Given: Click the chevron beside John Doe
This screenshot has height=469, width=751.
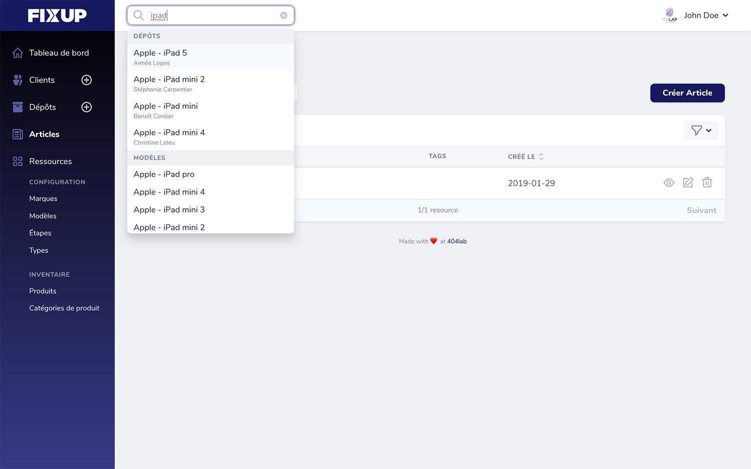Looking at the screenshot, I should point(725,16).
